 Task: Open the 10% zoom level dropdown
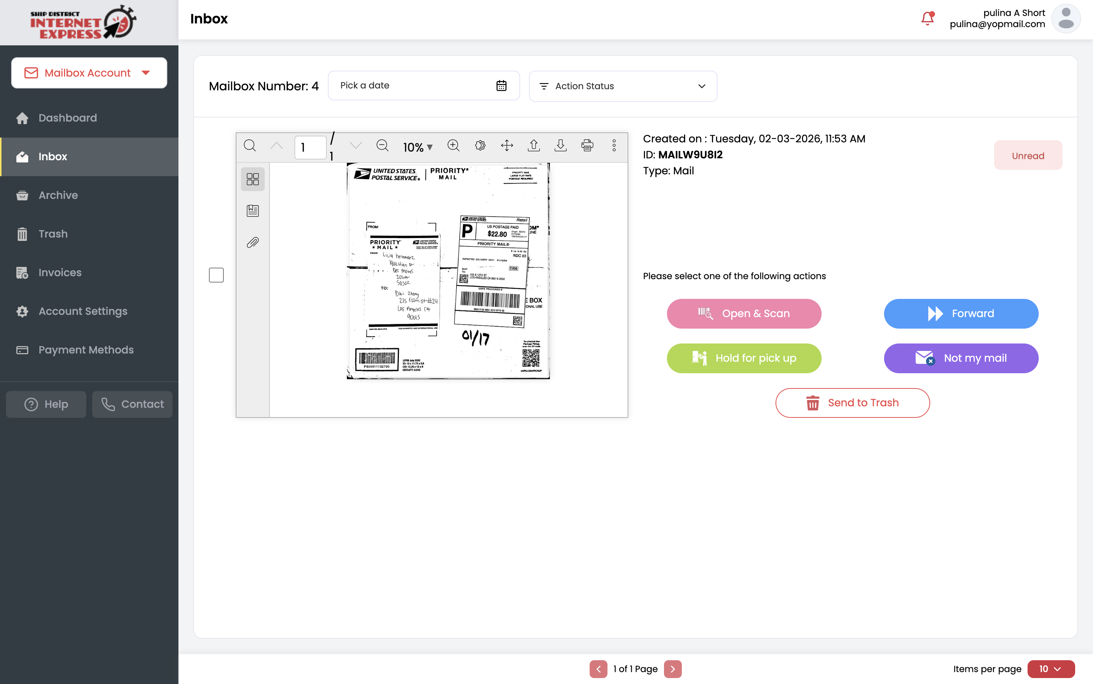[x=417, y=148]
